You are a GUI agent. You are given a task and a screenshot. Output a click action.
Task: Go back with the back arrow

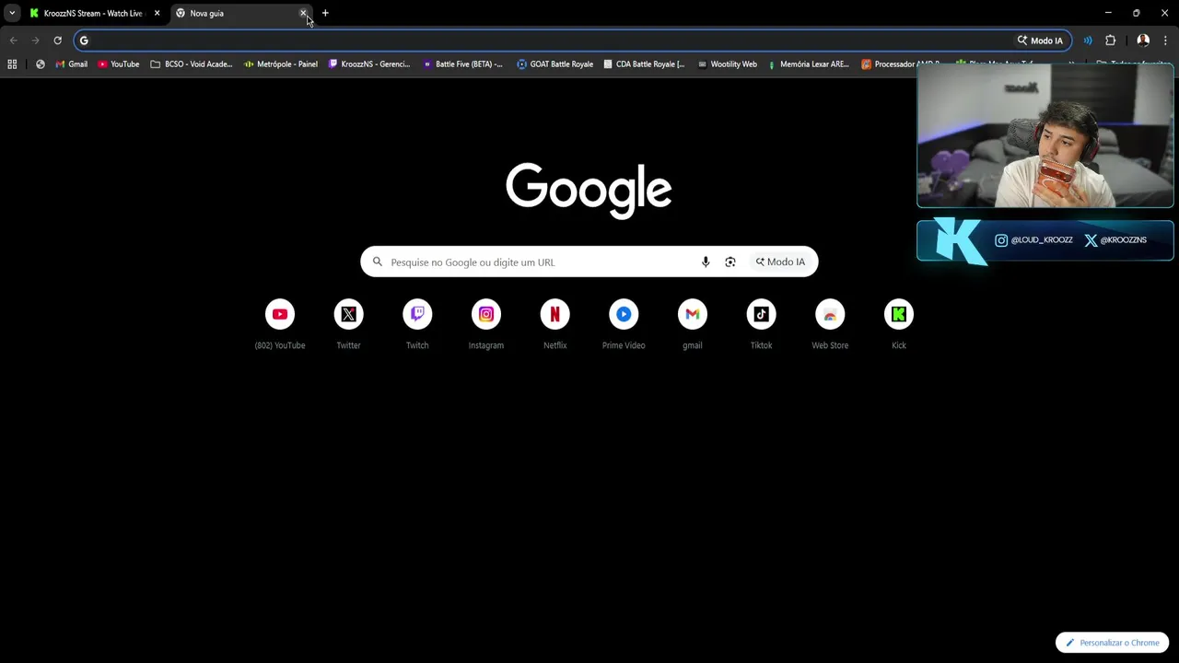(x=13, y=41)
